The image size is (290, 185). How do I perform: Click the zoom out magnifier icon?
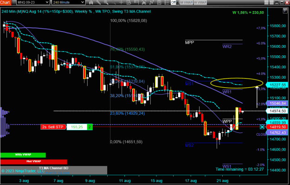114,2
